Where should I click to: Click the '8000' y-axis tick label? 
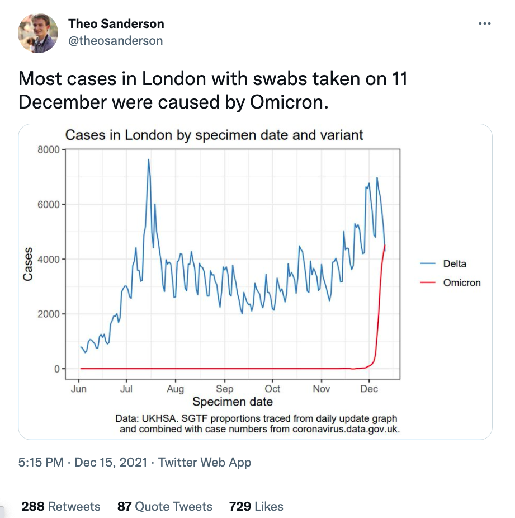(x=48, y=149)
